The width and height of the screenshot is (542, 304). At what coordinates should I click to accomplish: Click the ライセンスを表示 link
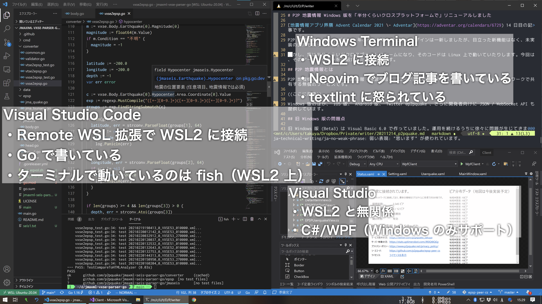398,255
